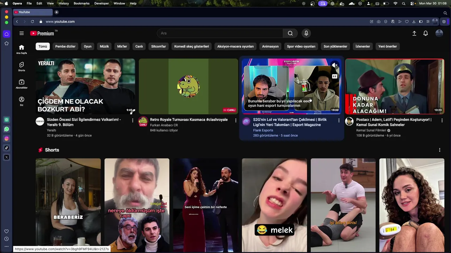Open options for the Postacı Adem video
This screenshot has width=451, height=253.
[441, 120]
